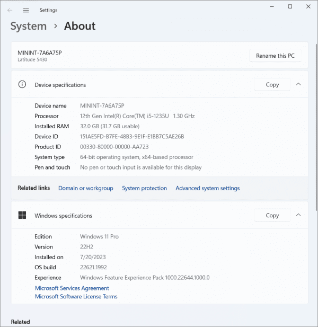Screen dimensions: 318x327
Task: Copy the Windows specifications
Action: point(272,215)
